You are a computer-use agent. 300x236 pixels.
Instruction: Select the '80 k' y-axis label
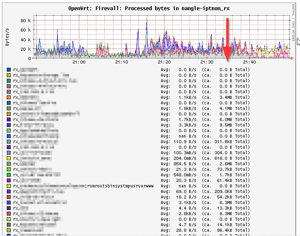click(26, 20)
